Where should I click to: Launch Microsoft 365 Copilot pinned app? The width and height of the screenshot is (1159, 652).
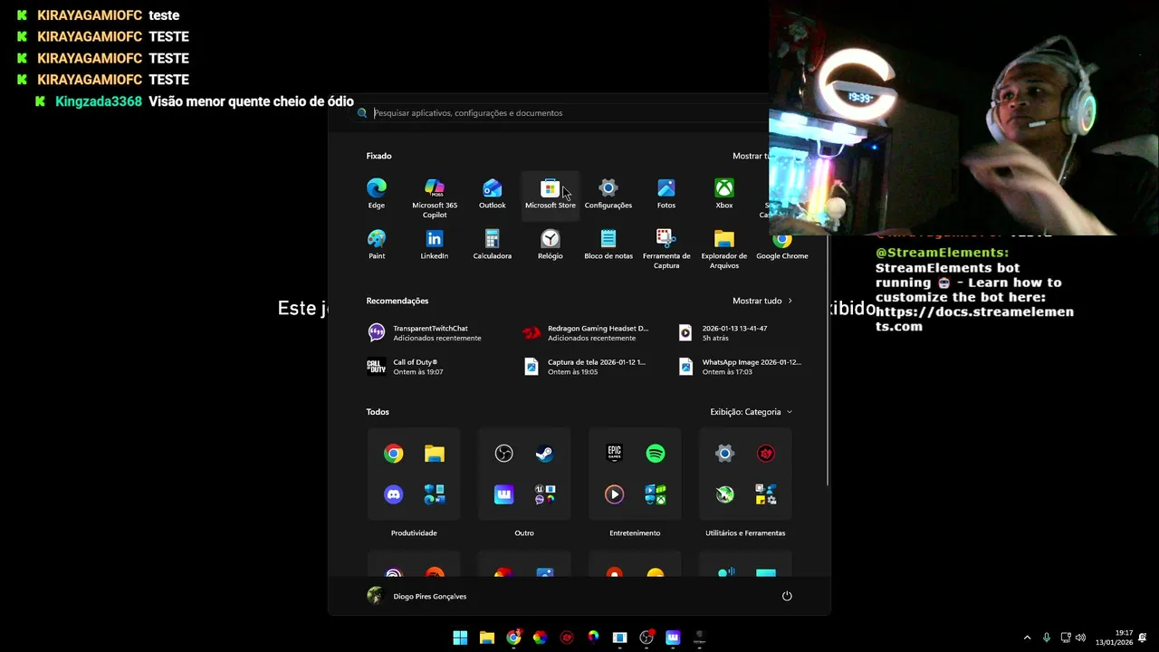[x=435, y=197]
